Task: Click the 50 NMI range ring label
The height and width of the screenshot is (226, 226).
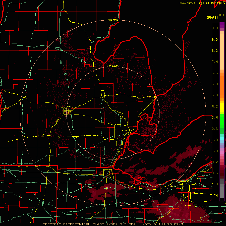Action: coord(113,66)
